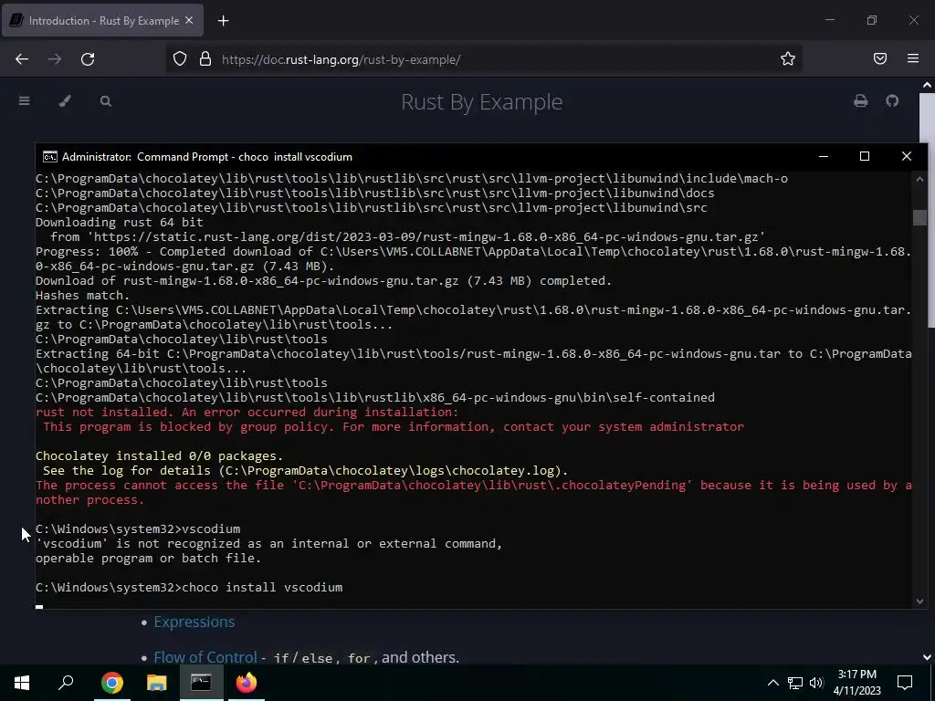Click the Firefox page scroll up arrow
The height and width of the screenshot is (701, 935).
pyautogui.click(x=928, y=85)
